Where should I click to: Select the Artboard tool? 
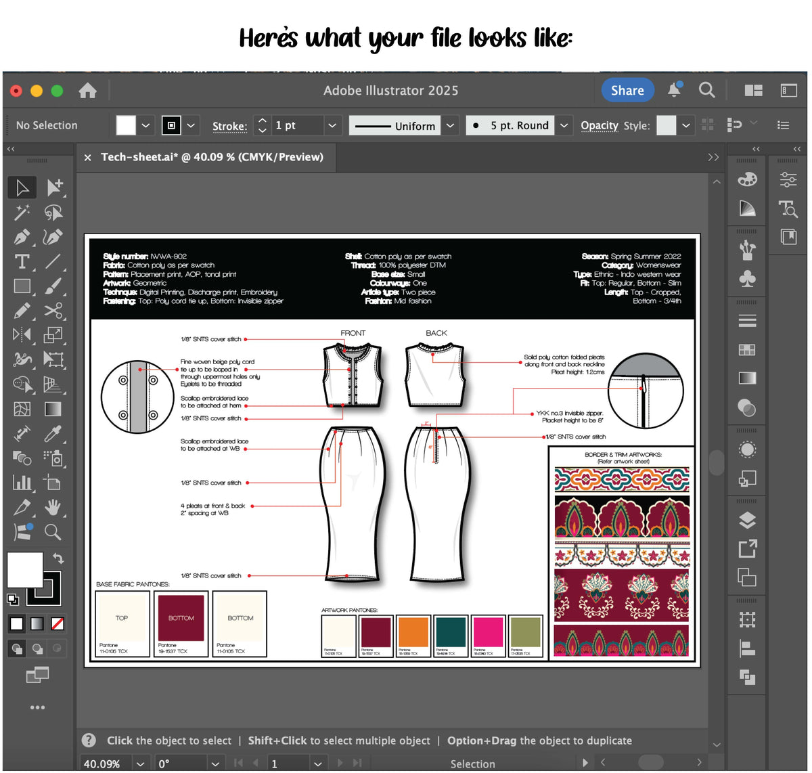pyautogui.click(x=53, y=483)
